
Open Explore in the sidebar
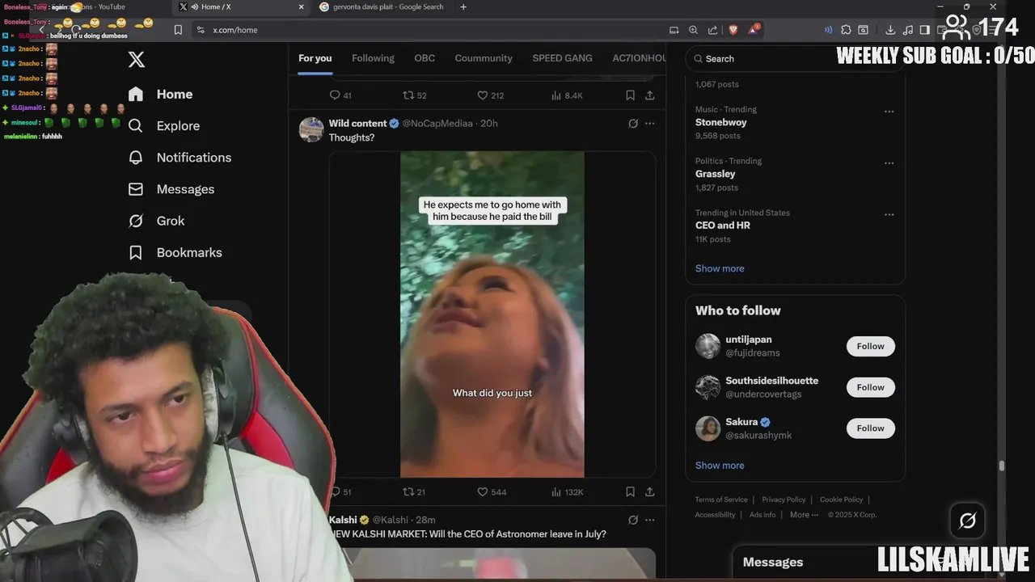point(164,126)
